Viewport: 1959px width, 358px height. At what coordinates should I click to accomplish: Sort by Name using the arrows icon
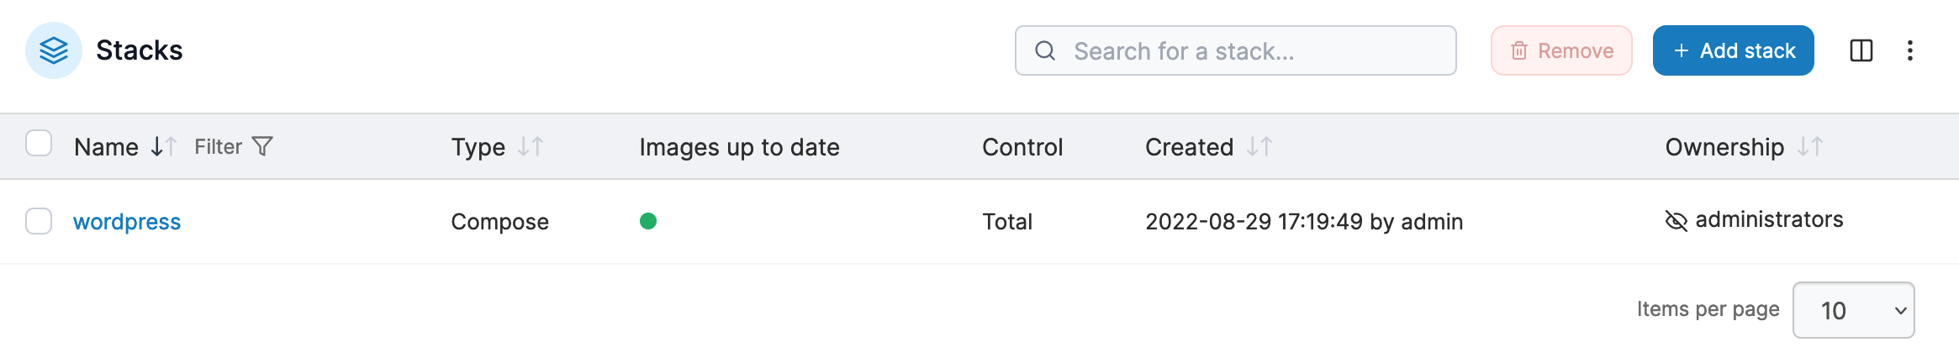coord(163,147)
